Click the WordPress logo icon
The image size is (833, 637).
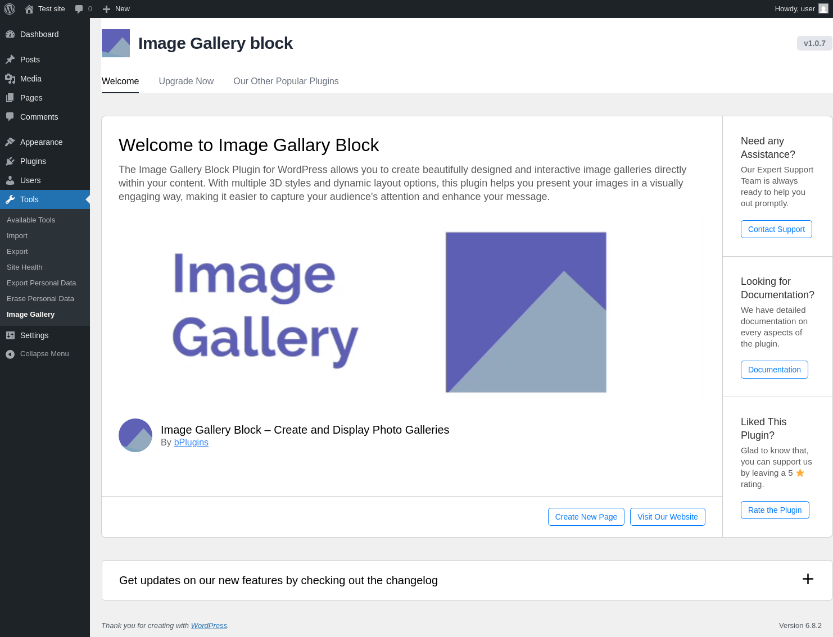point(10,9)
